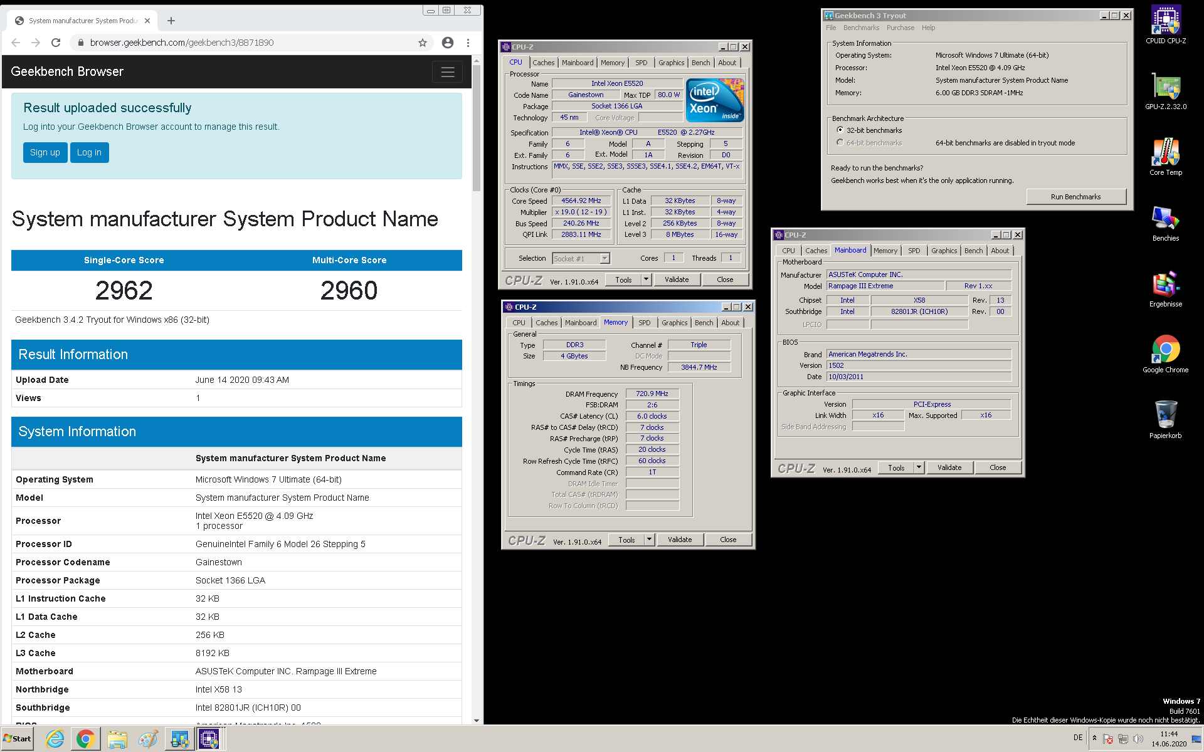Screen dimensions: 1204x752
Task: Open Windows Explorer folder in taskbar
Action: (x=117, y=739)
